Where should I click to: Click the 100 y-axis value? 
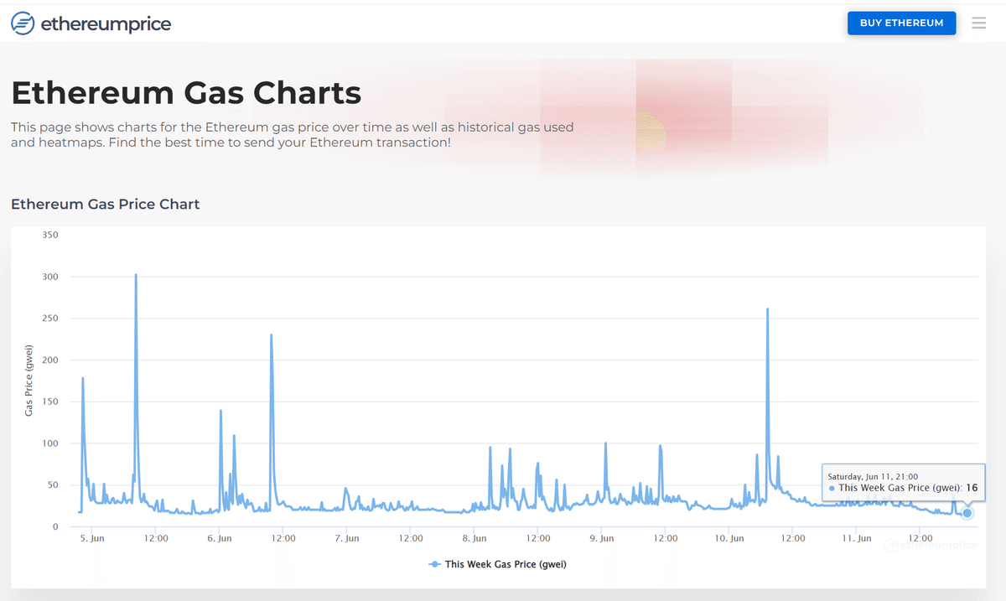click(x=50, y=443)
